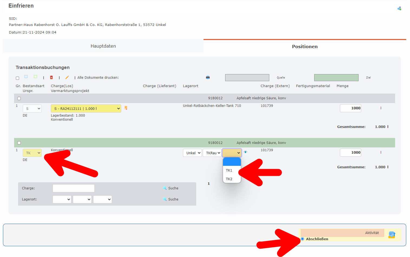Choose TK1 from the open dropdown list
Image resolution: width=410 pixels, height=257 pixels.
coord(229,170)
